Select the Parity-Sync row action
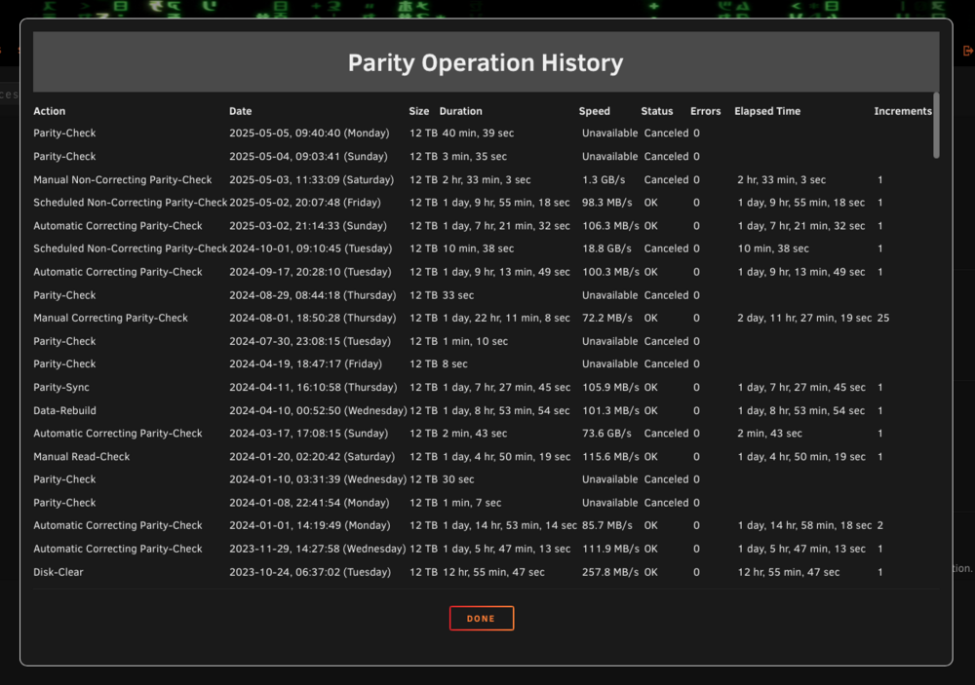The height and width of the screenshot is (685, 975). pyautogui.click(x=61, y=387)
